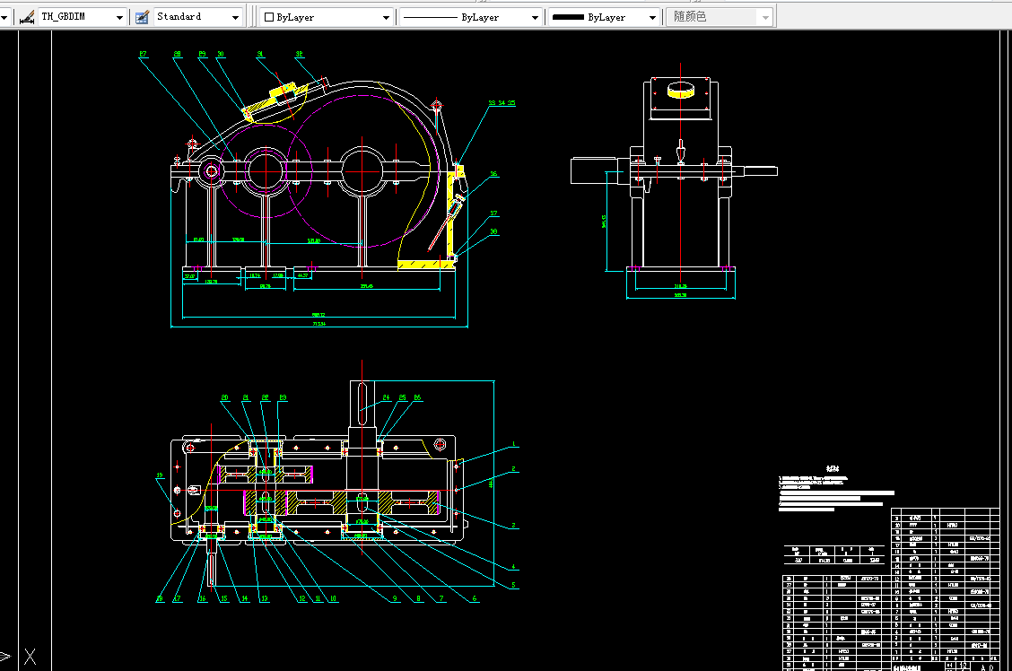The height and width of the screenshot is (671, 1012).
Task: Click the dimension style icon
Action: 26,17
